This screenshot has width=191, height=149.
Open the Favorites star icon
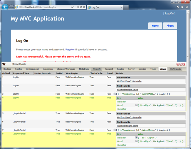pyautogui.click(x=182, y=7)
